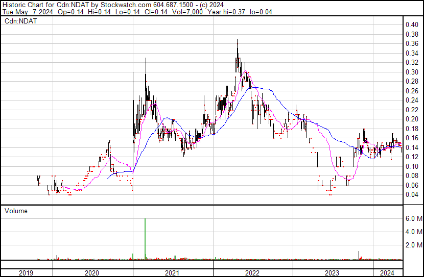Click the Tue May 7 2024 date text

[23, 12]
